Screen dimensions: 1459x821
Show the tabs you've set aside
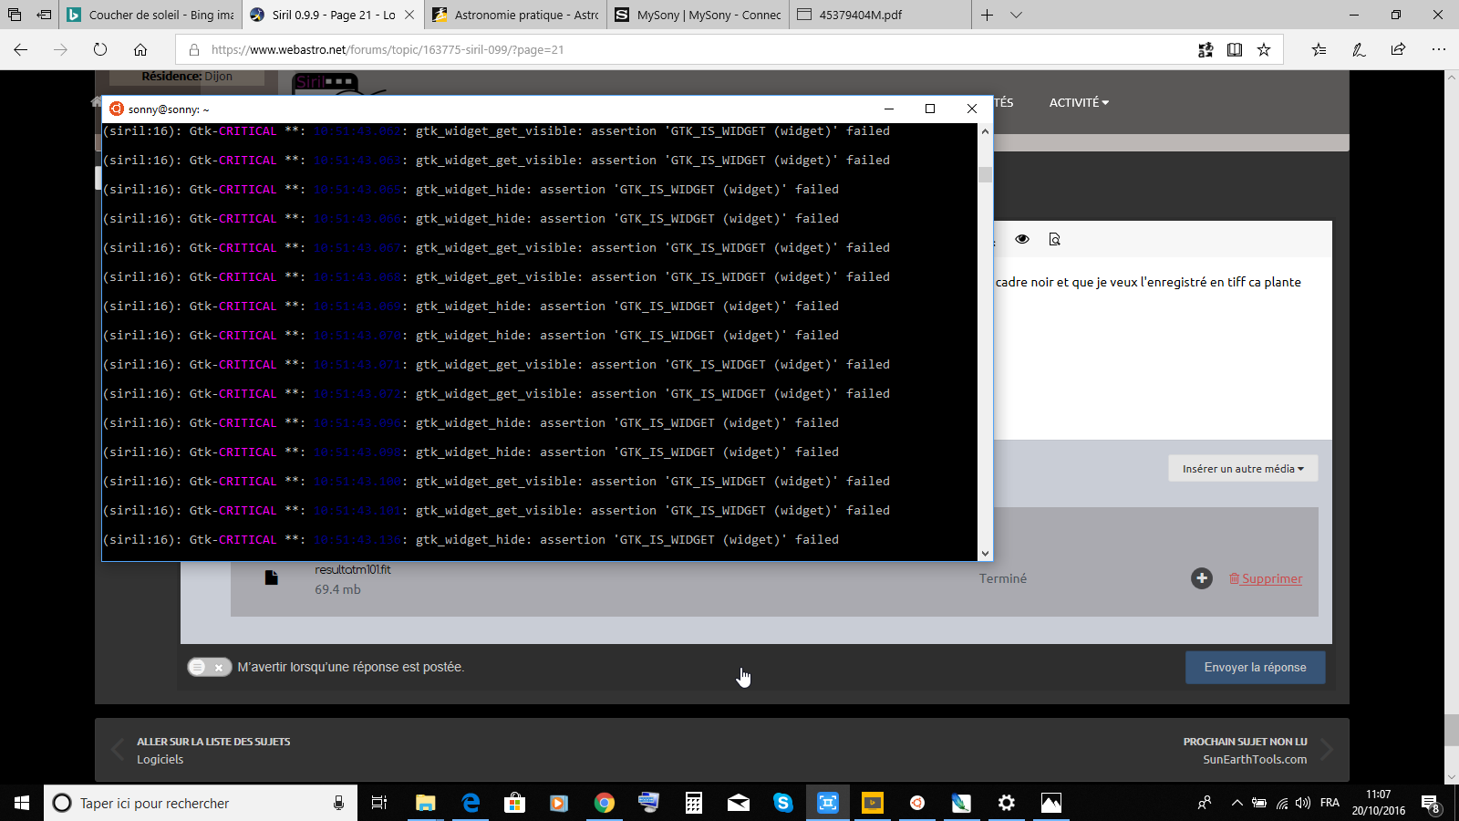pyautogui.click(x=15, y=15)
